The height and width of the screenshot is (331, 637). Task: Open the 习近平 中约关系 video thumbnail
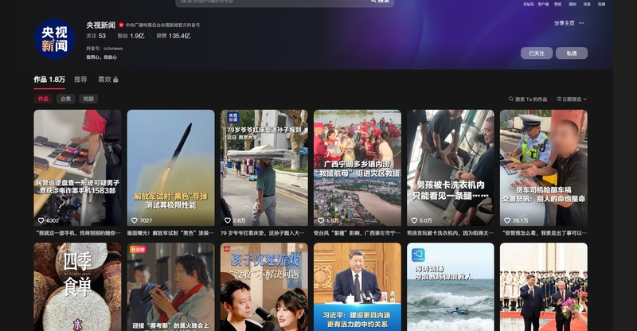[x=357, y=286]
